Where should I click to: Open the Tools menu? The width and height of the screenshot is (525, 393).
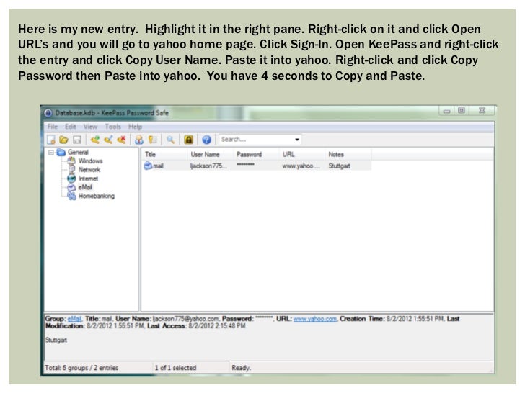coord(112,127)
